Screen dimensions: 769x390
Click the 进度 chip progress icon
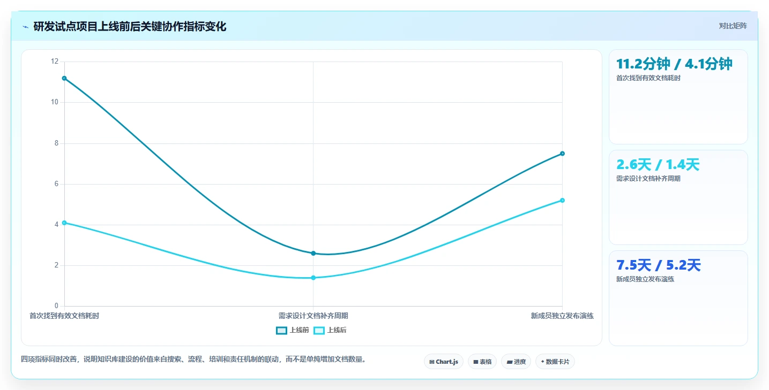[510, 362]
